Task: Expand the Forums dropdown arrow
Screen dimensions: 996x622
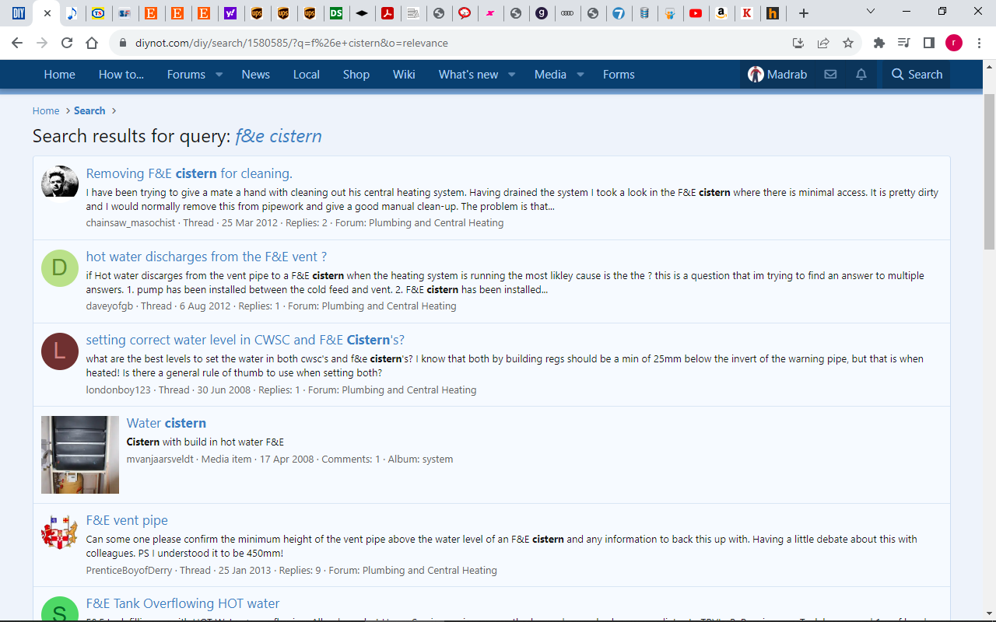Action: tap(219, 75)
